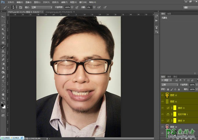
Task: Select the Lasso tool
Action: point(3,25)
